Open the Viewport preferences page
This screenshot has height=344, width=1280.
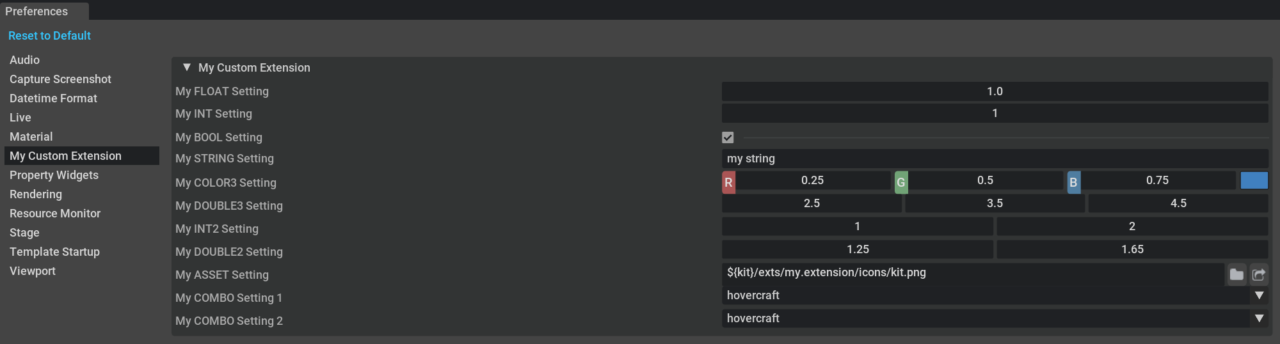pyautogui.click(x=33, y=271)
